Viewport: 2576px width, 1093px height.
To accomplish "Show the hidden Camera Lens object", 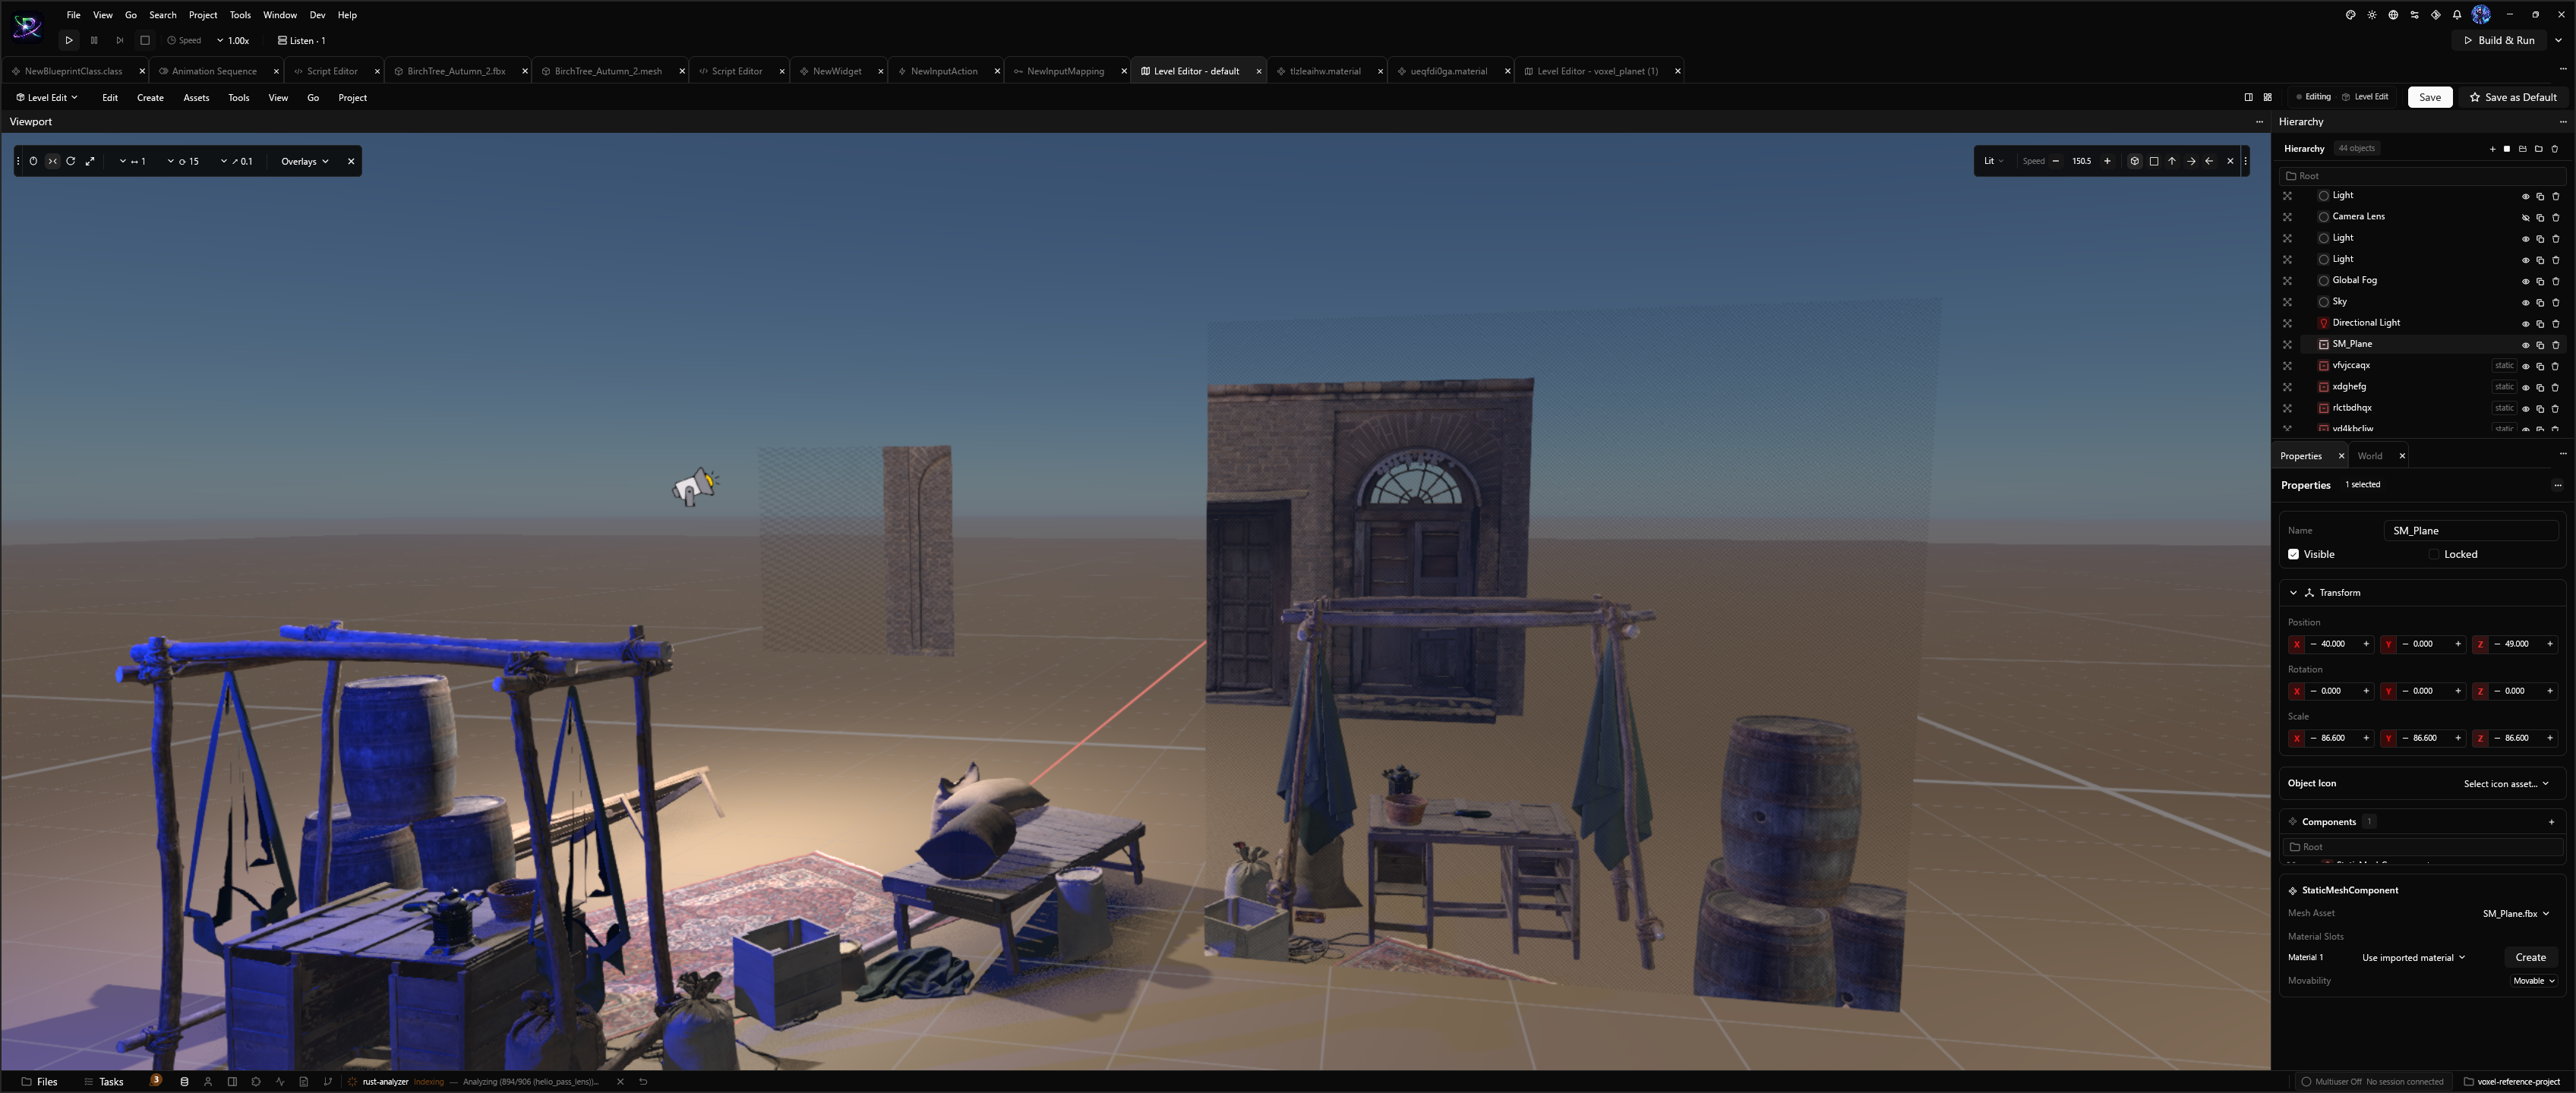I will click(2525, 217).
